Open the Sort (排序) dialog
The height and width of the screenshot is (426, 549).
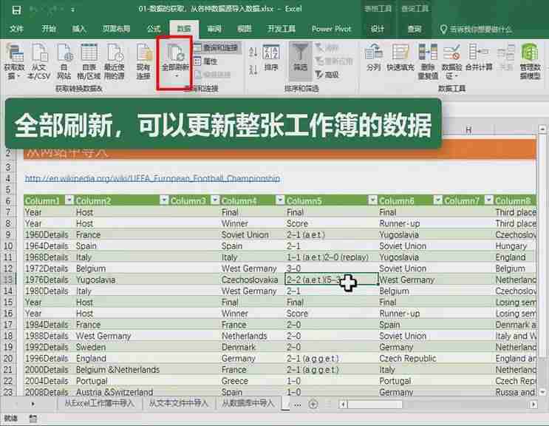tap(271, 58)
